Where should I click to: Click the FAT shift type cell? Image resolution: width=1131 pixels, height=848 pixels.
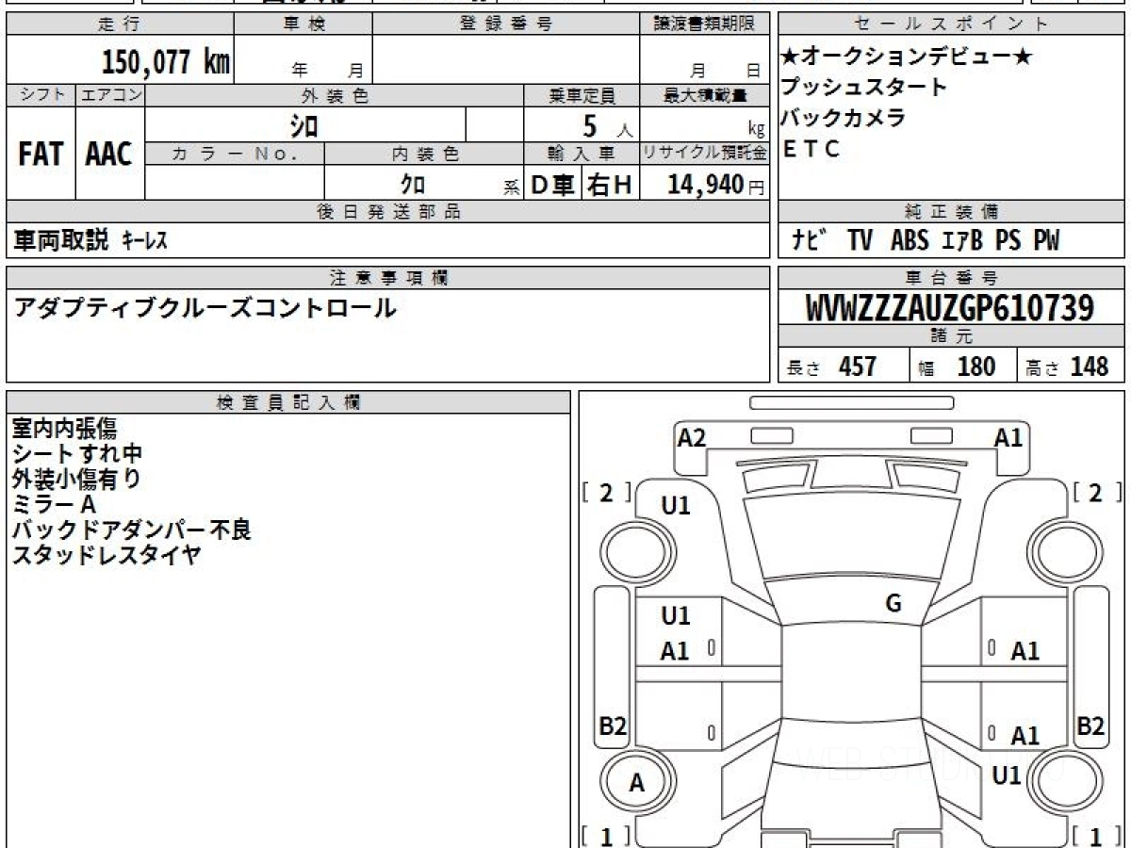point(41,154)
